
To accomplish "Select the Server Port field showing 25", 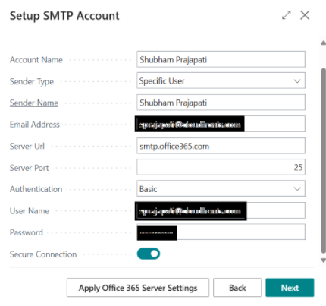I will [x=221, y=167].
